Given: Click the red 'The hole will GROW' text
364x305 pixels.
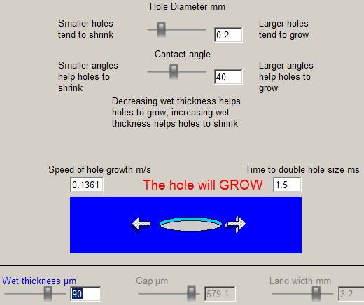Looking at the screenshot, I should tap(203, 185).
